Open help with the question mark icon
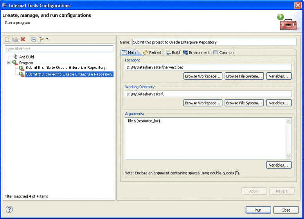304x219 pixels. (9, 210)
